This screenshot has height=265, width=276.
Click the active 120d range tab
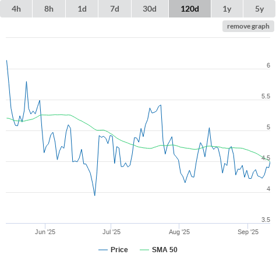click(190, 9)
